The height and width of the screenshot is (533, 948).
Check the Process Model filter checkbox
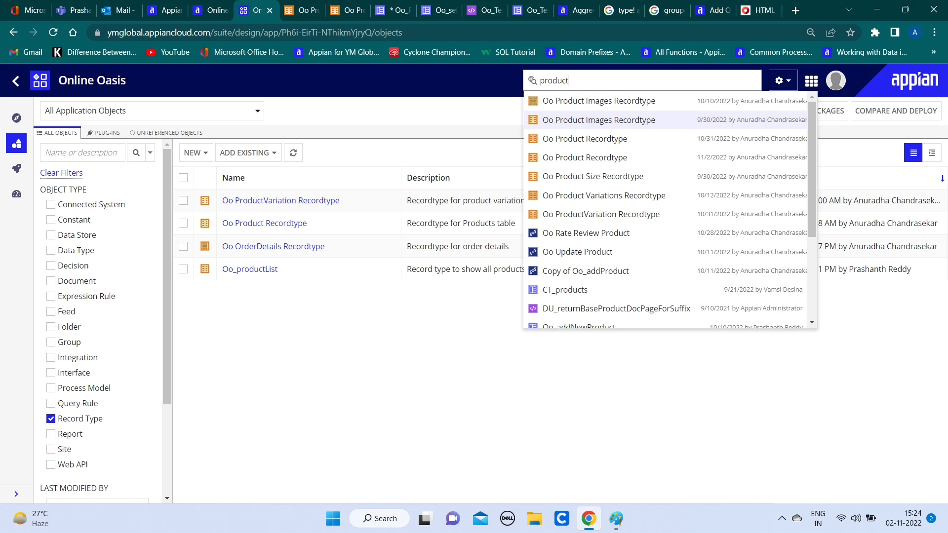pos(51,388)
